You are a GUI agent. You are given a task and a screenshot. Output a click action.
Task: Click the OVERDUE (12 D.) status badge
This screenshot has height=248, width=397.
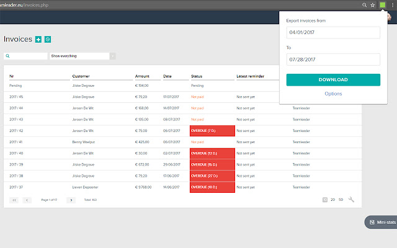212,153
